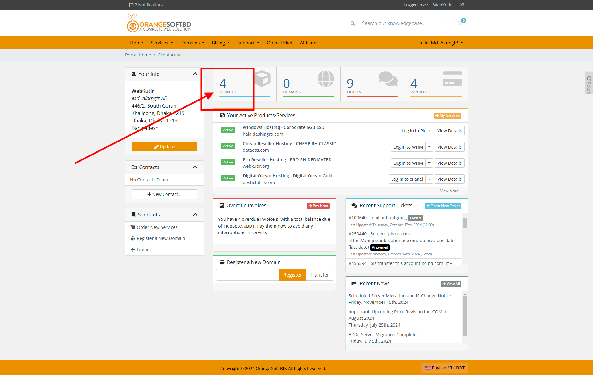Open the notifications icon at top left
The height and width of the screenshot is (375, 593).
pyautogui.click(x=131, y=5)
